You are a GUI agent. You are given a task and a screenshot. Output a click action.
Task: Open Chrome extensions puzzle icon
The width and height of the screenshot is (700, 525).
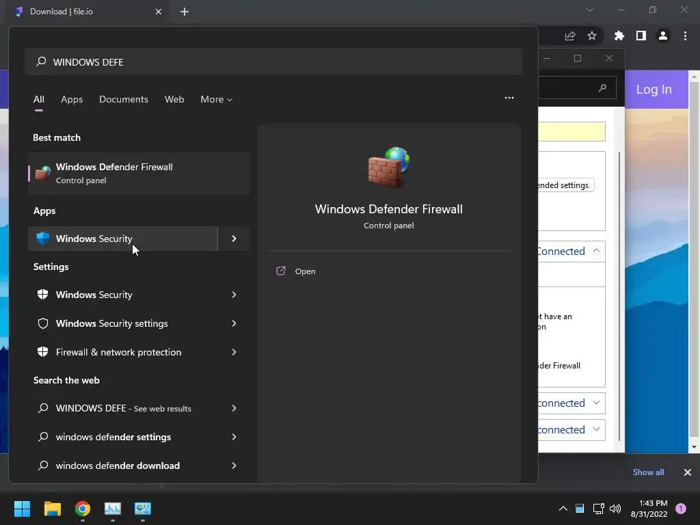(619, 36)
